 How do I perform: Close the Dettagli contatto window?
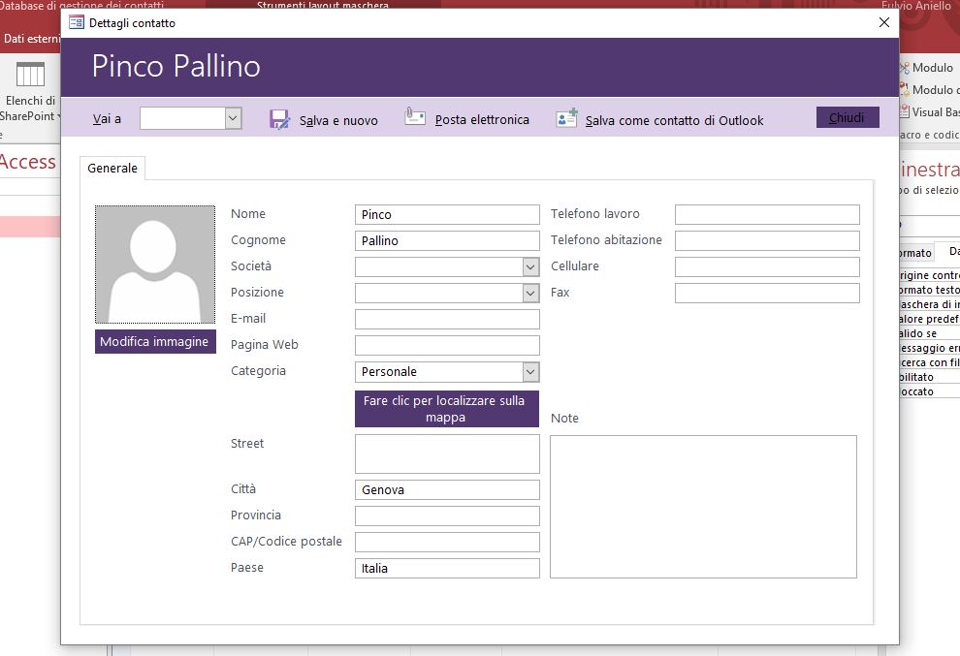[x=883, y=22]
